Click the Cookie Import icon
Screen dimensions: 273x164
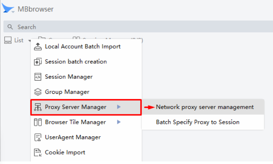[x=38, y=152]
